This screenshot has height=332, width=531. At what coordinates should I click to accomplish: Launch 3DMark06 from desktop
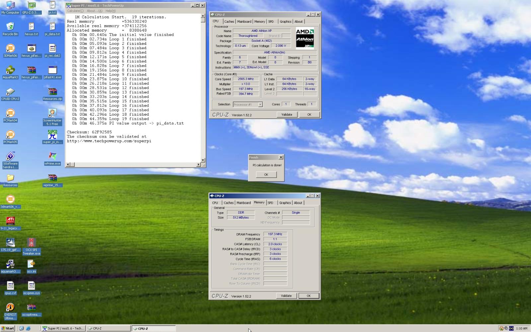(x=10, y=51)
